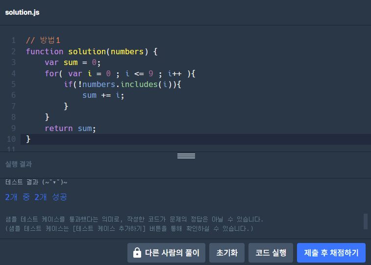Click closing brace on line 10

point(28,139)
